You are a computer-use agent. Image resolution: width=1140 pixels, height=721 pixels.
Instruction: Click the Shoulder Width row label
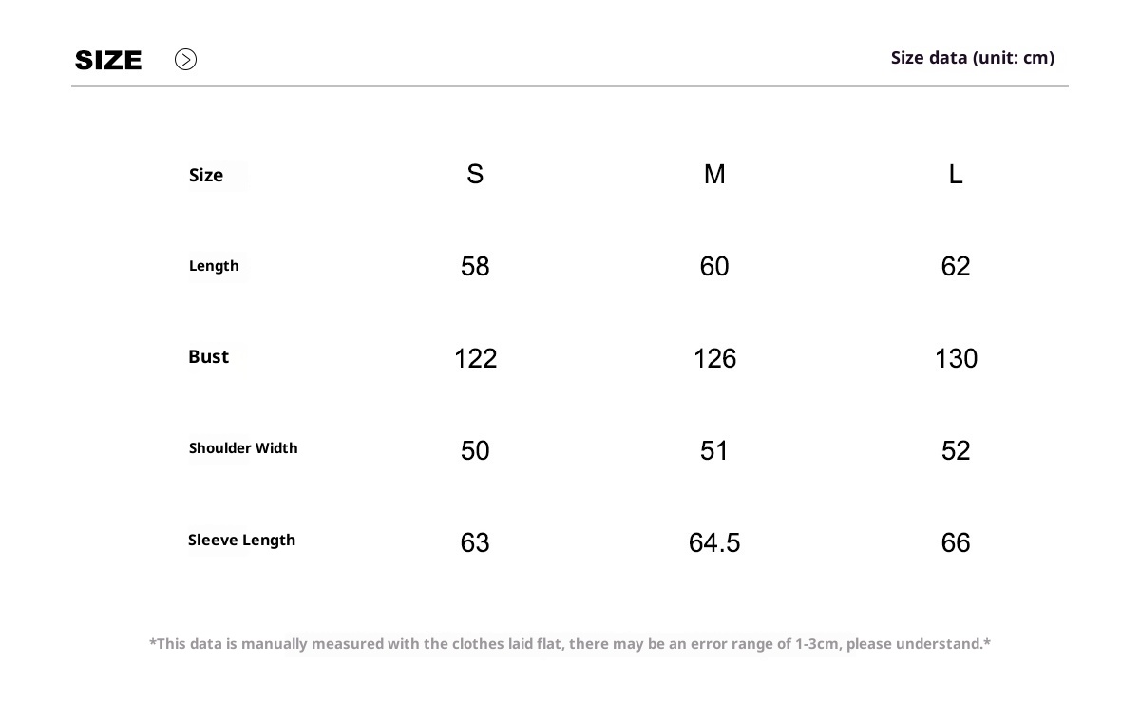click(x=243, y=448)
